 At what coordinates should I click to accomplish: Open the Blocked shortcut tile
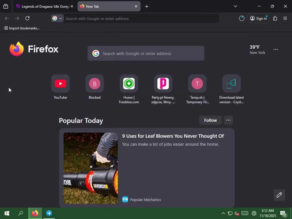(x=95, y=87)
